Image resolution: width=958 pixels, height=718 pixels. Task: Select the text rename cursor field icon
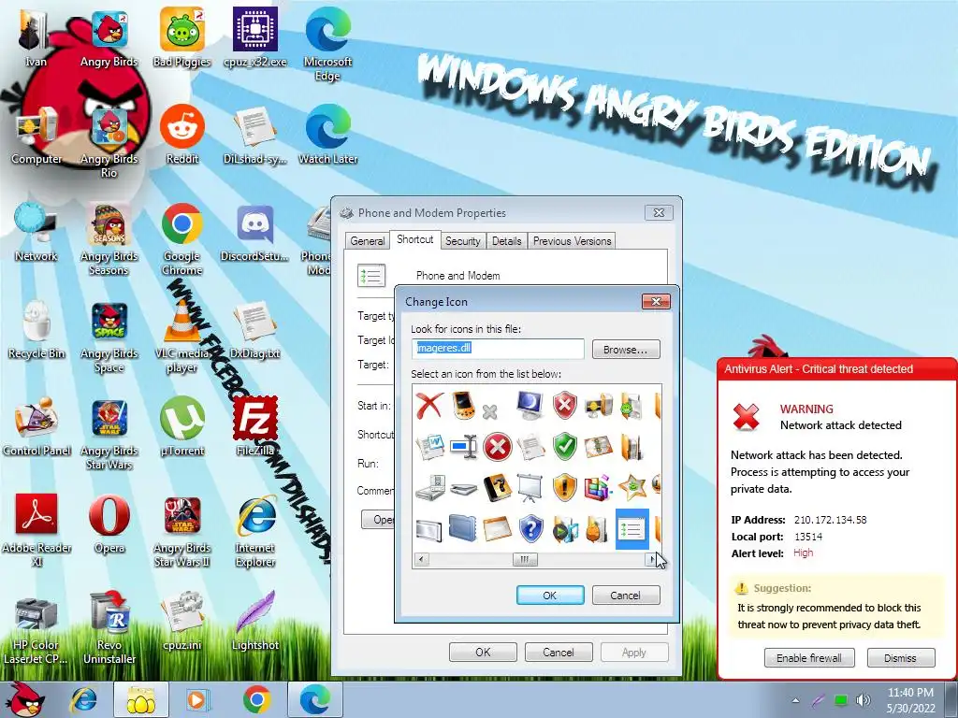463,448
